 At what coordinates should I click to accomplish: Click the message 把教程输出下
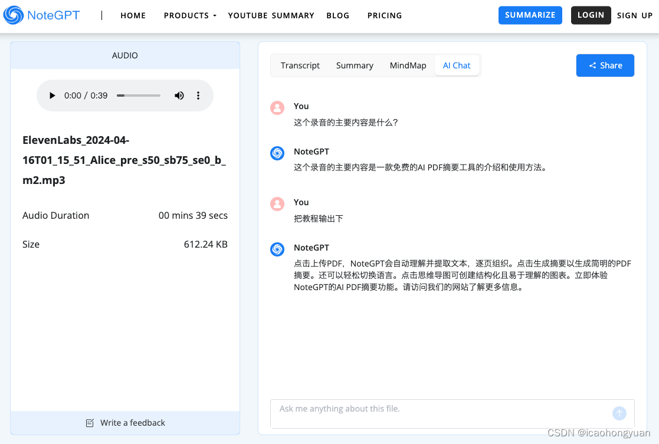coord(319,219)
